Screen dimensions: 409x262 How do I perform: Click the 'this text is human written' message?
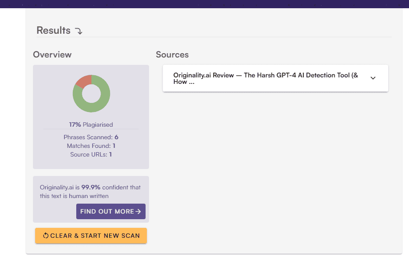[74, 196]
